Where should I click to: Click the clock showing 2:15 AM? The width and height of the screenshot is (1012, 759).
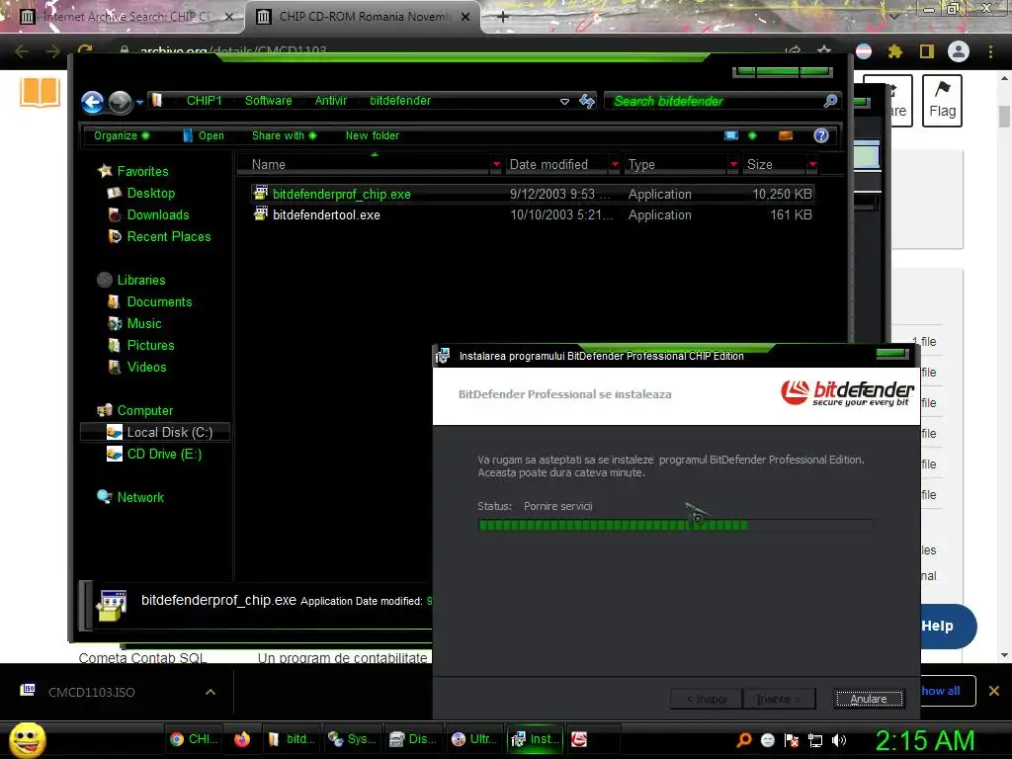point(924,740)
